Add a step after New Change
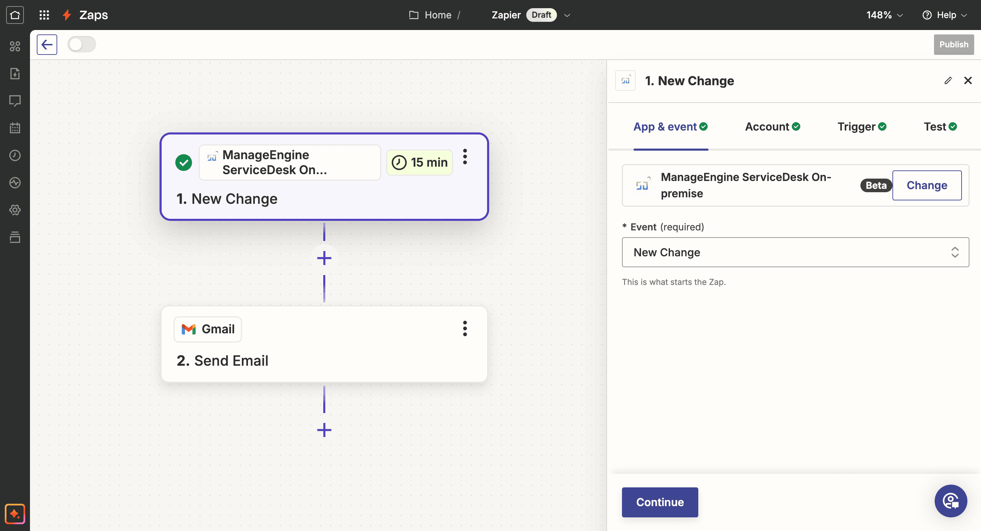The width and height of the screenshot is (981, 531). point(324,258)
